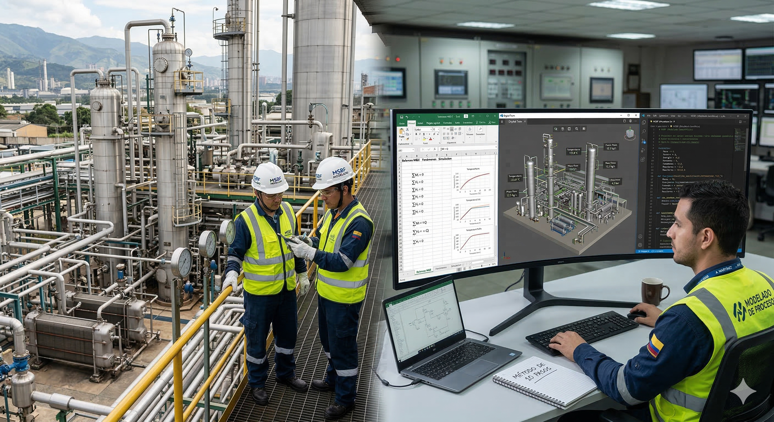Screen dimensions: 774x422
Task: Click the Save icon in Excel
Action: click(x=402, y=117)
